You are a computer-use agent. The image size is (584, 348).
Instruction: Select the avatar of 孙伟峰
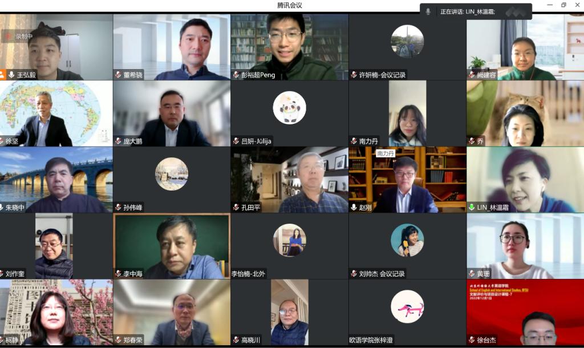[x=172, y=174]
